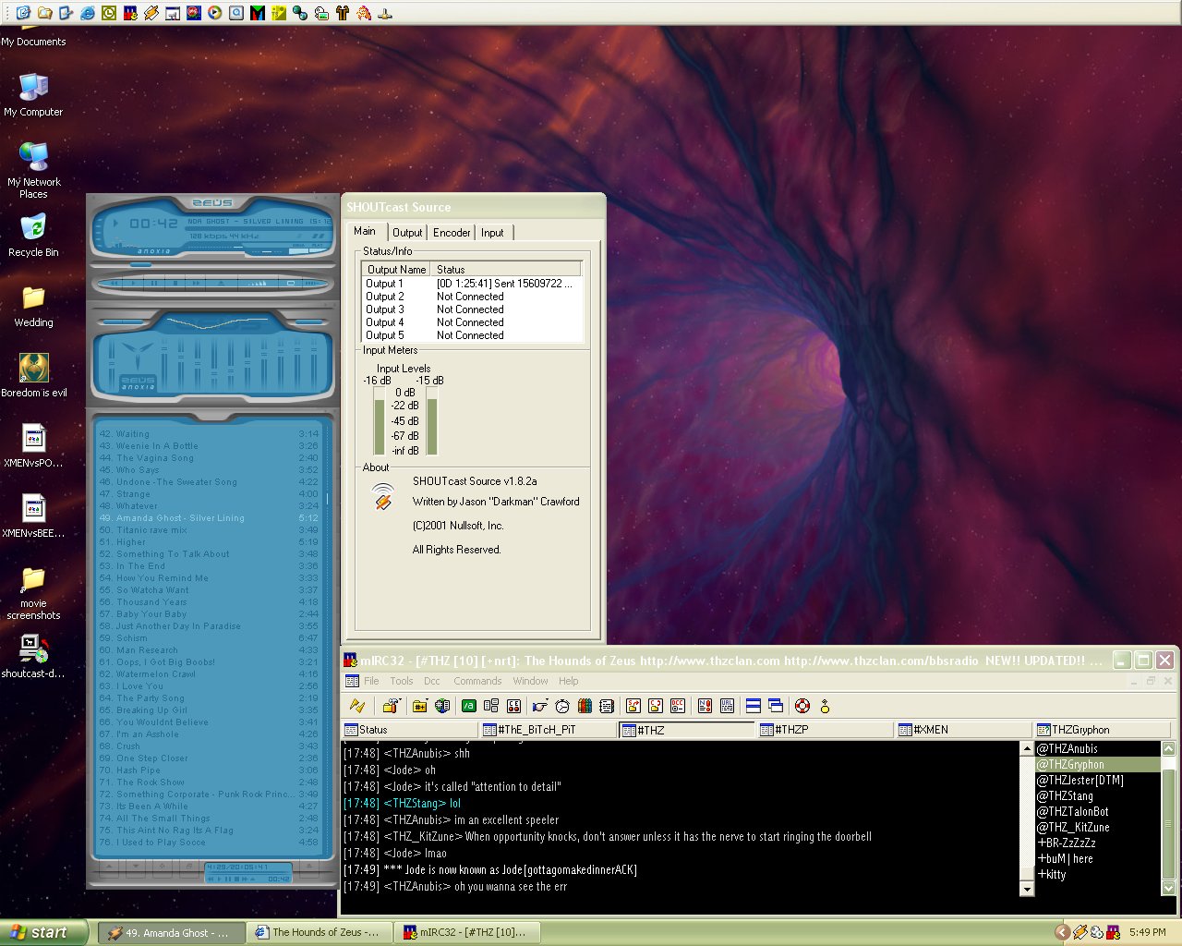
Task: Expand hidden system tray icons arrow
Action: point(1062,932)
